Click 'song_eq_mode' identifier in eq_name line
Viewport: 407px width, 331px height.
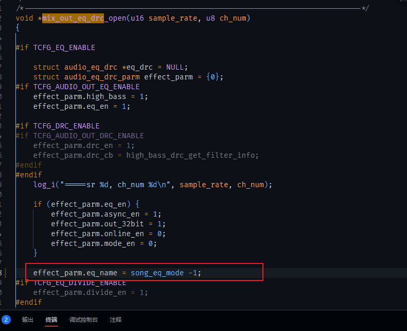157,273
